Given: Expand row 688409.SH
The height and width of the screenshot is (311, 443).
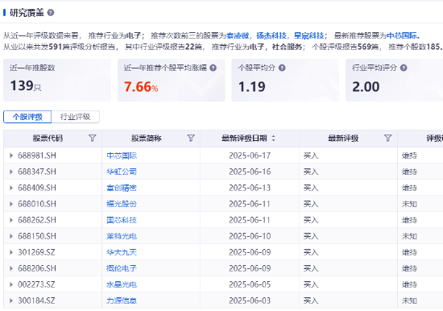Looking at the screenshot, I should click(x=11, y=188).
